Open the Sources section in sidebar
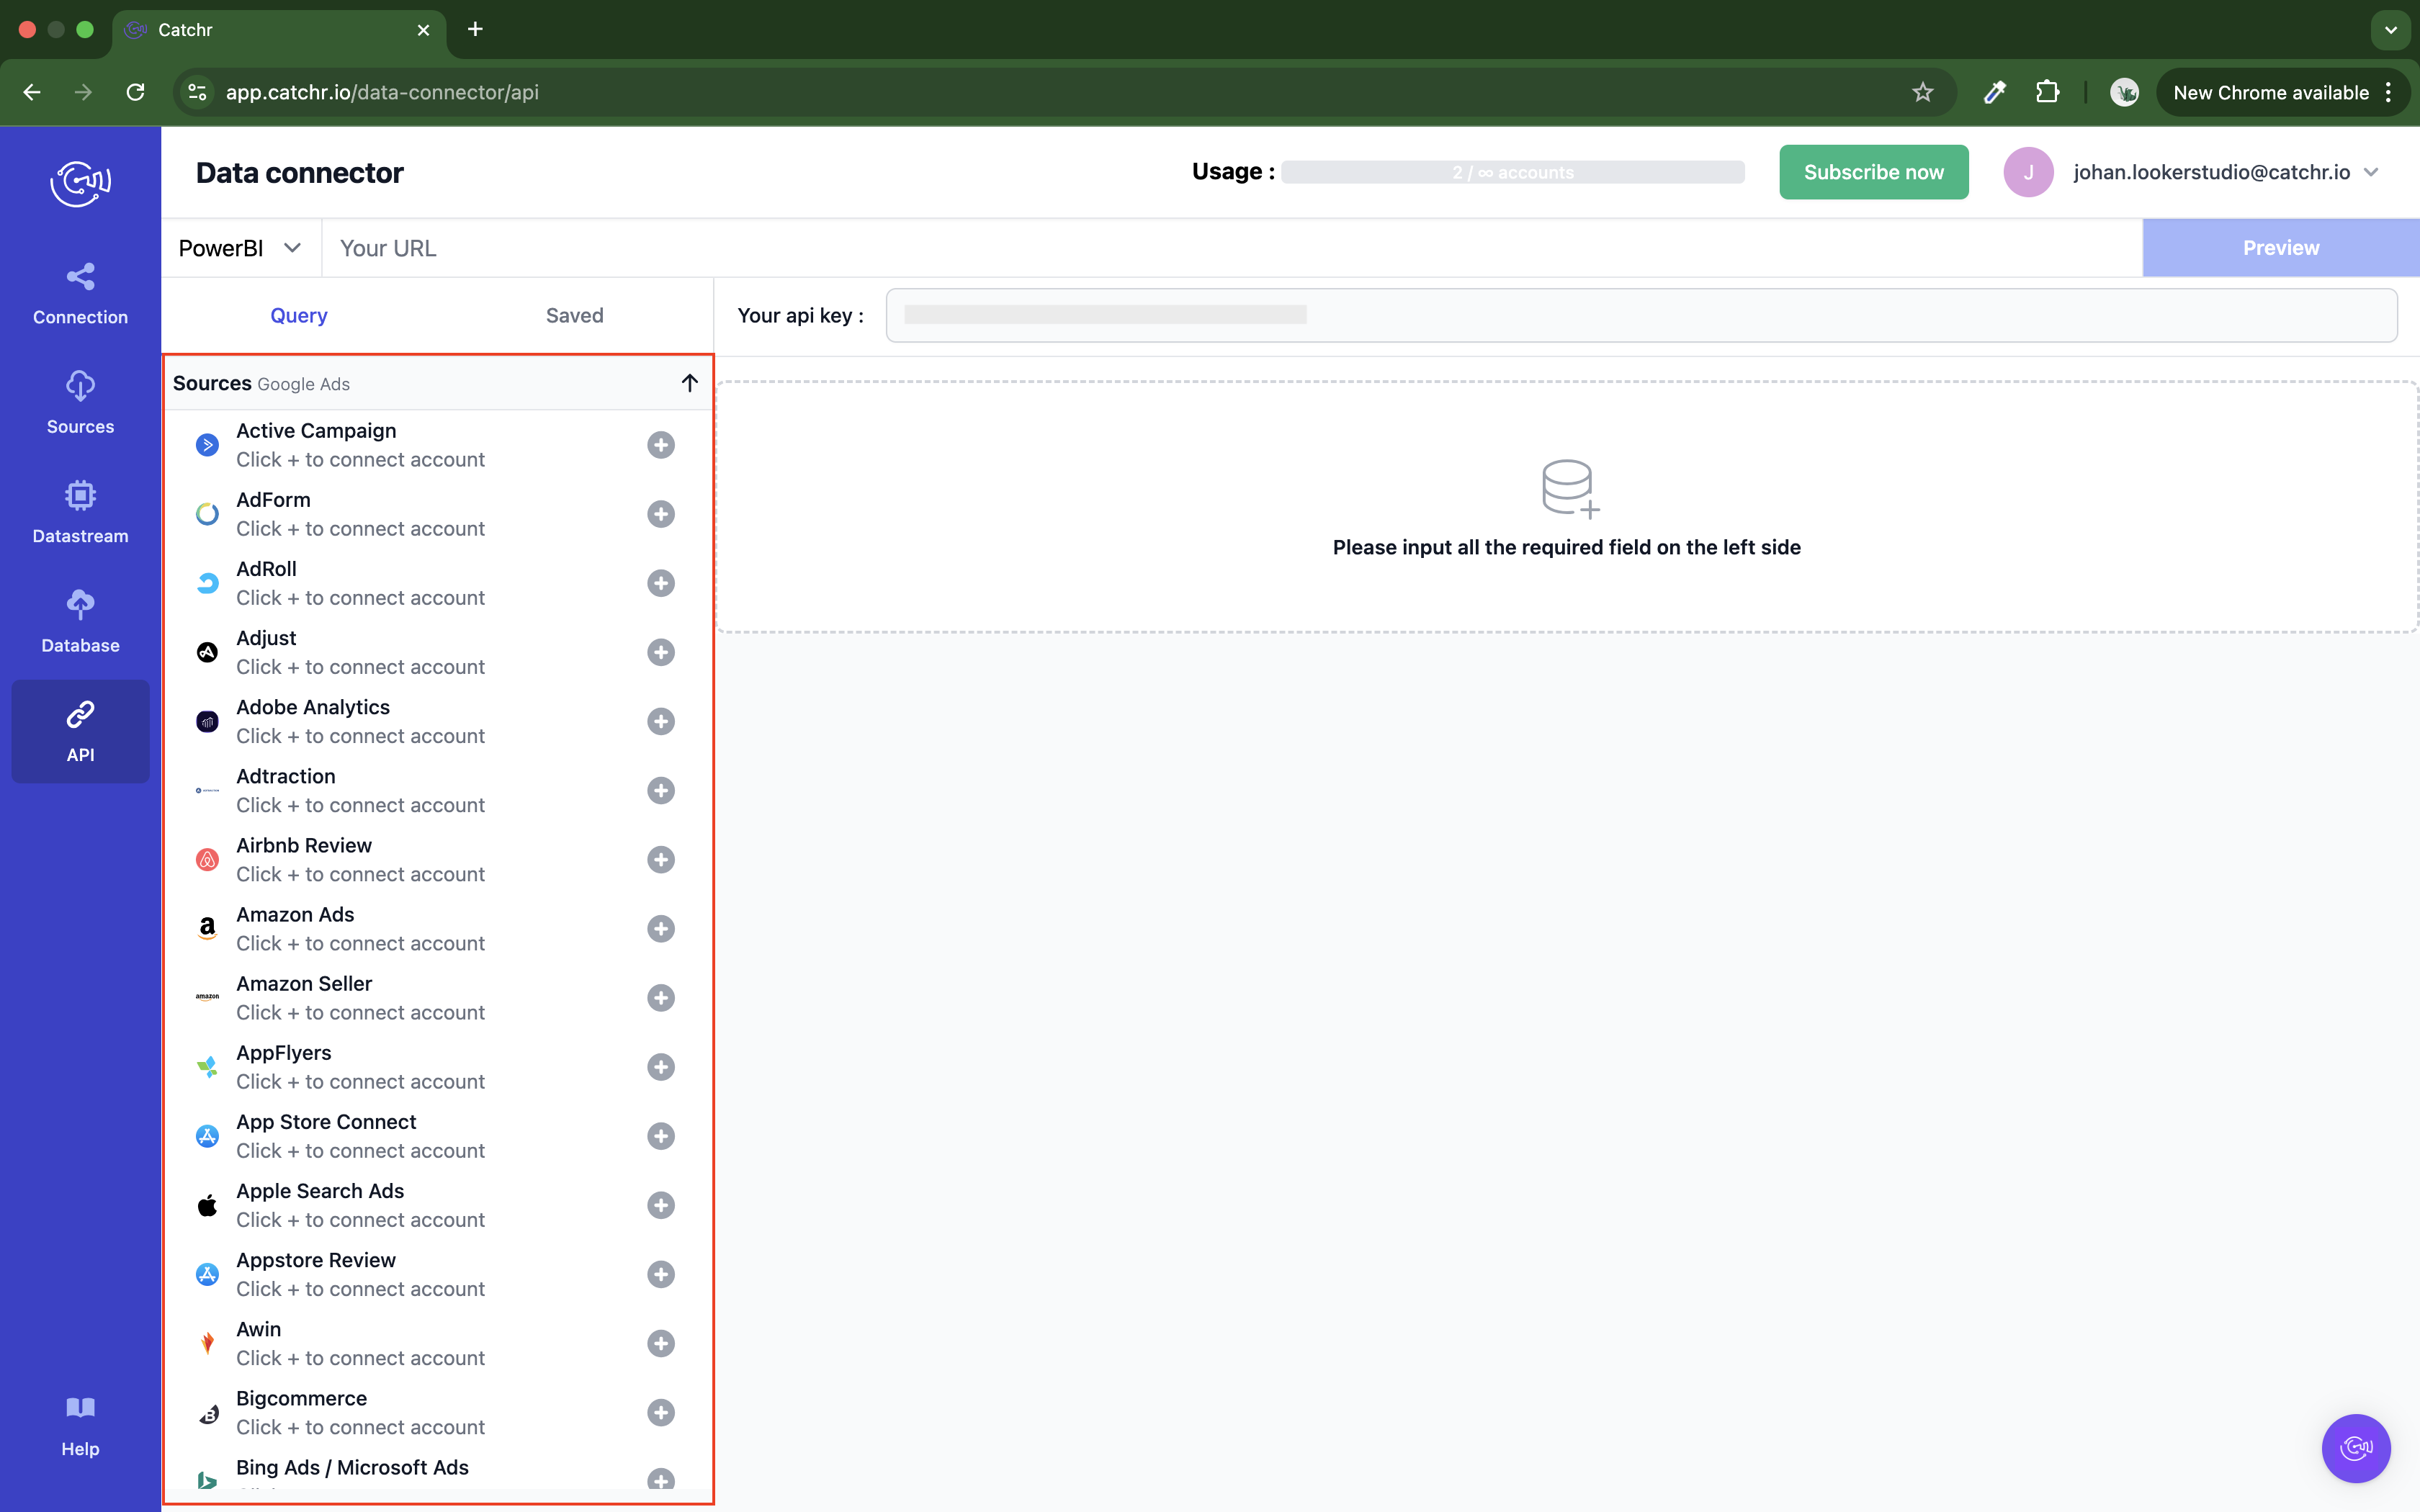Screen dimensions: 2420x1512 click(80, 404)
